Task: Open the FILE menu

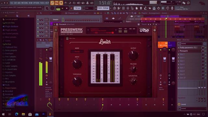Action: tap(12, 3)
